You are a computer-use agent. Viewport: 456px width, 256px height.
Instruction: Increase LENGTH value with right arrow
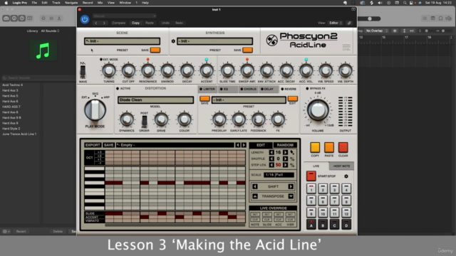click(x=285, y=152)
